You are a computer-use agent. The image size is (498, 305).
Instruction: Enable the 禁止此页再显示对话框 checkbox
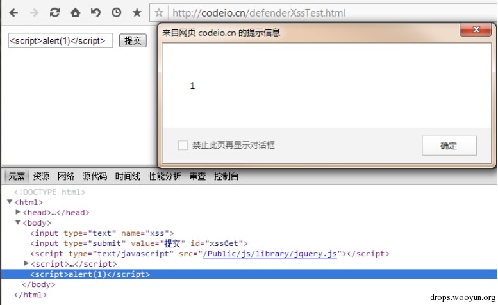coord(183,145)
